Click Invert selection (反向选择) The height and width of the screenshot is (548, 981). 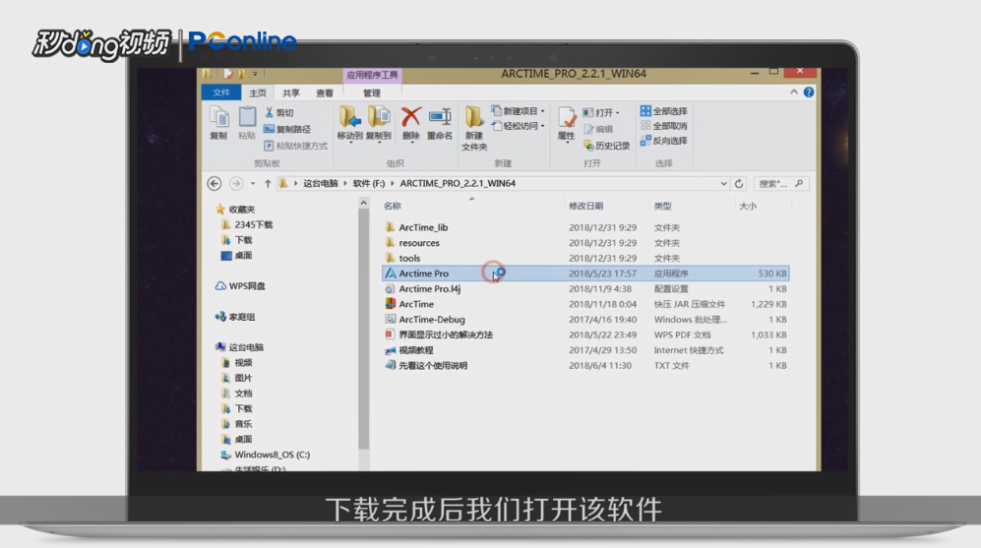664,141
